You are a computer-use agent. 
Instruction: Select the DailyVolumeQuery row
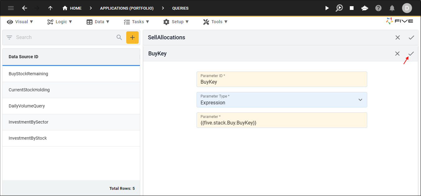click(71, 106)
